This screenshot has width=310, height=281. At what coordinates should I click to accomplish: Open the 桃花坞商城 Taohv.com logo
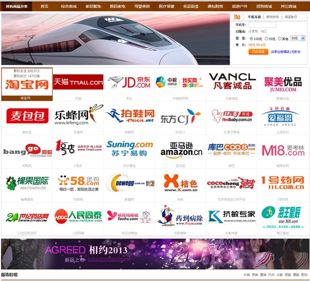pos(129,217)
